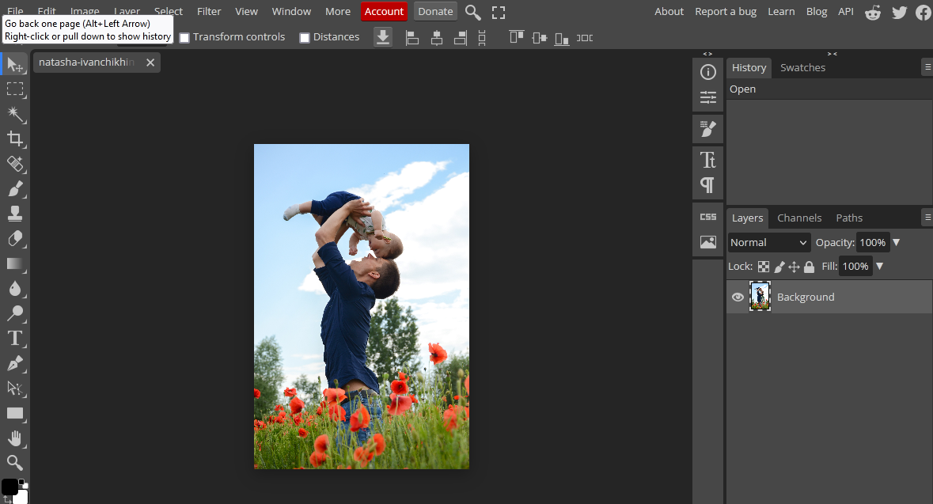Screen dimensions: 933x504
Task: Open the Twitter link icon
Action: 900,12
